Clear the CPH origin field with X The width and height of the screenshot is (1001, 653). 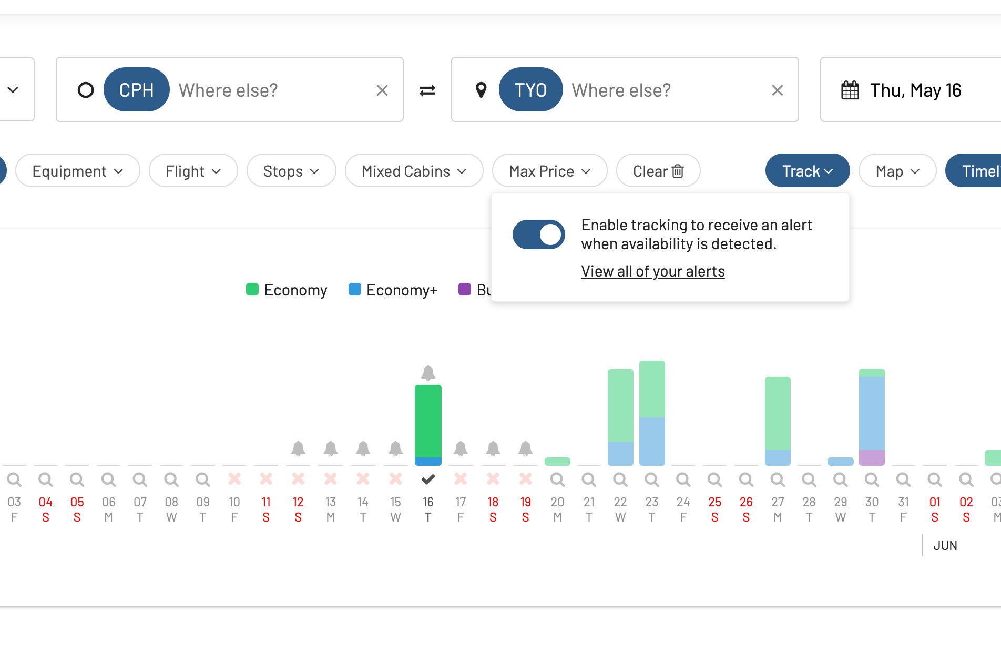coord(382,90)
